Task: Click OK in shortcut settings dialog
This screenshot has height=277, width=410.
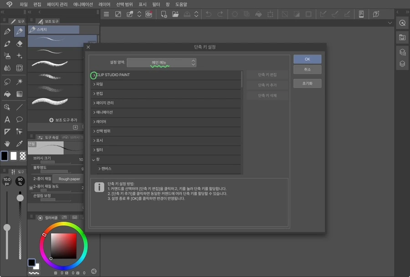Action: pyautogui.click(x=307, y=59)
